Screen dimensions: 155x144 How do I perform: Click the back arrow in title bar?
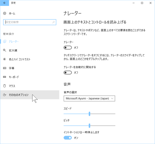(x=4, y=3)
